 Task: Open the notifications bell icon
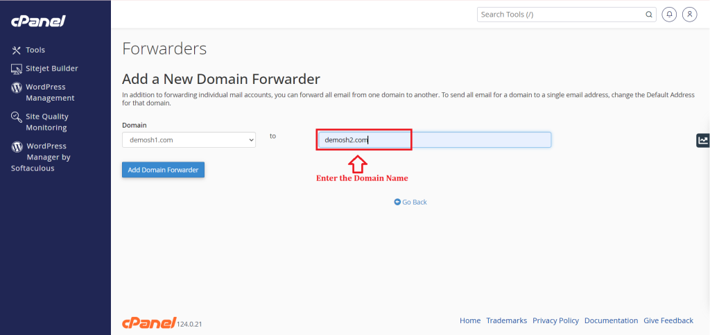pyautogui.click(x=669, y=15)
